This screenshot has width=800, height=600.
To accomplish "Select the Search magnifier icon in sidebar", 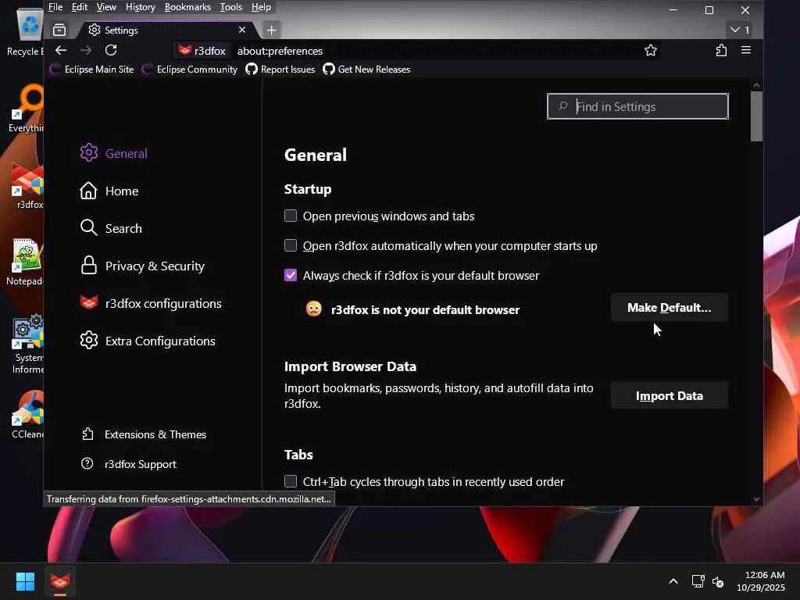I will point(88,228).
